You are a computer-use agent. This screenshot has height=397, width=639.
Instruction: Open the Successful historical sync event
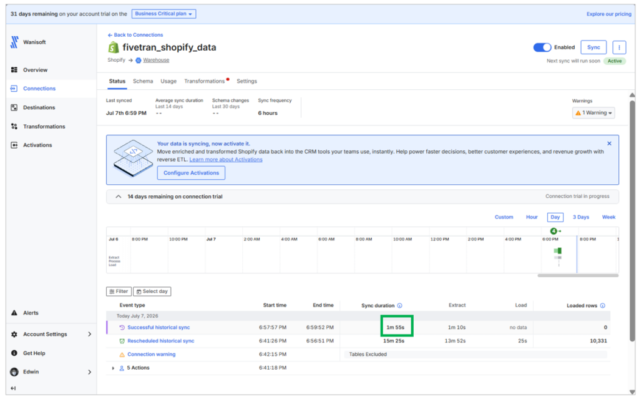coord(159,327)
